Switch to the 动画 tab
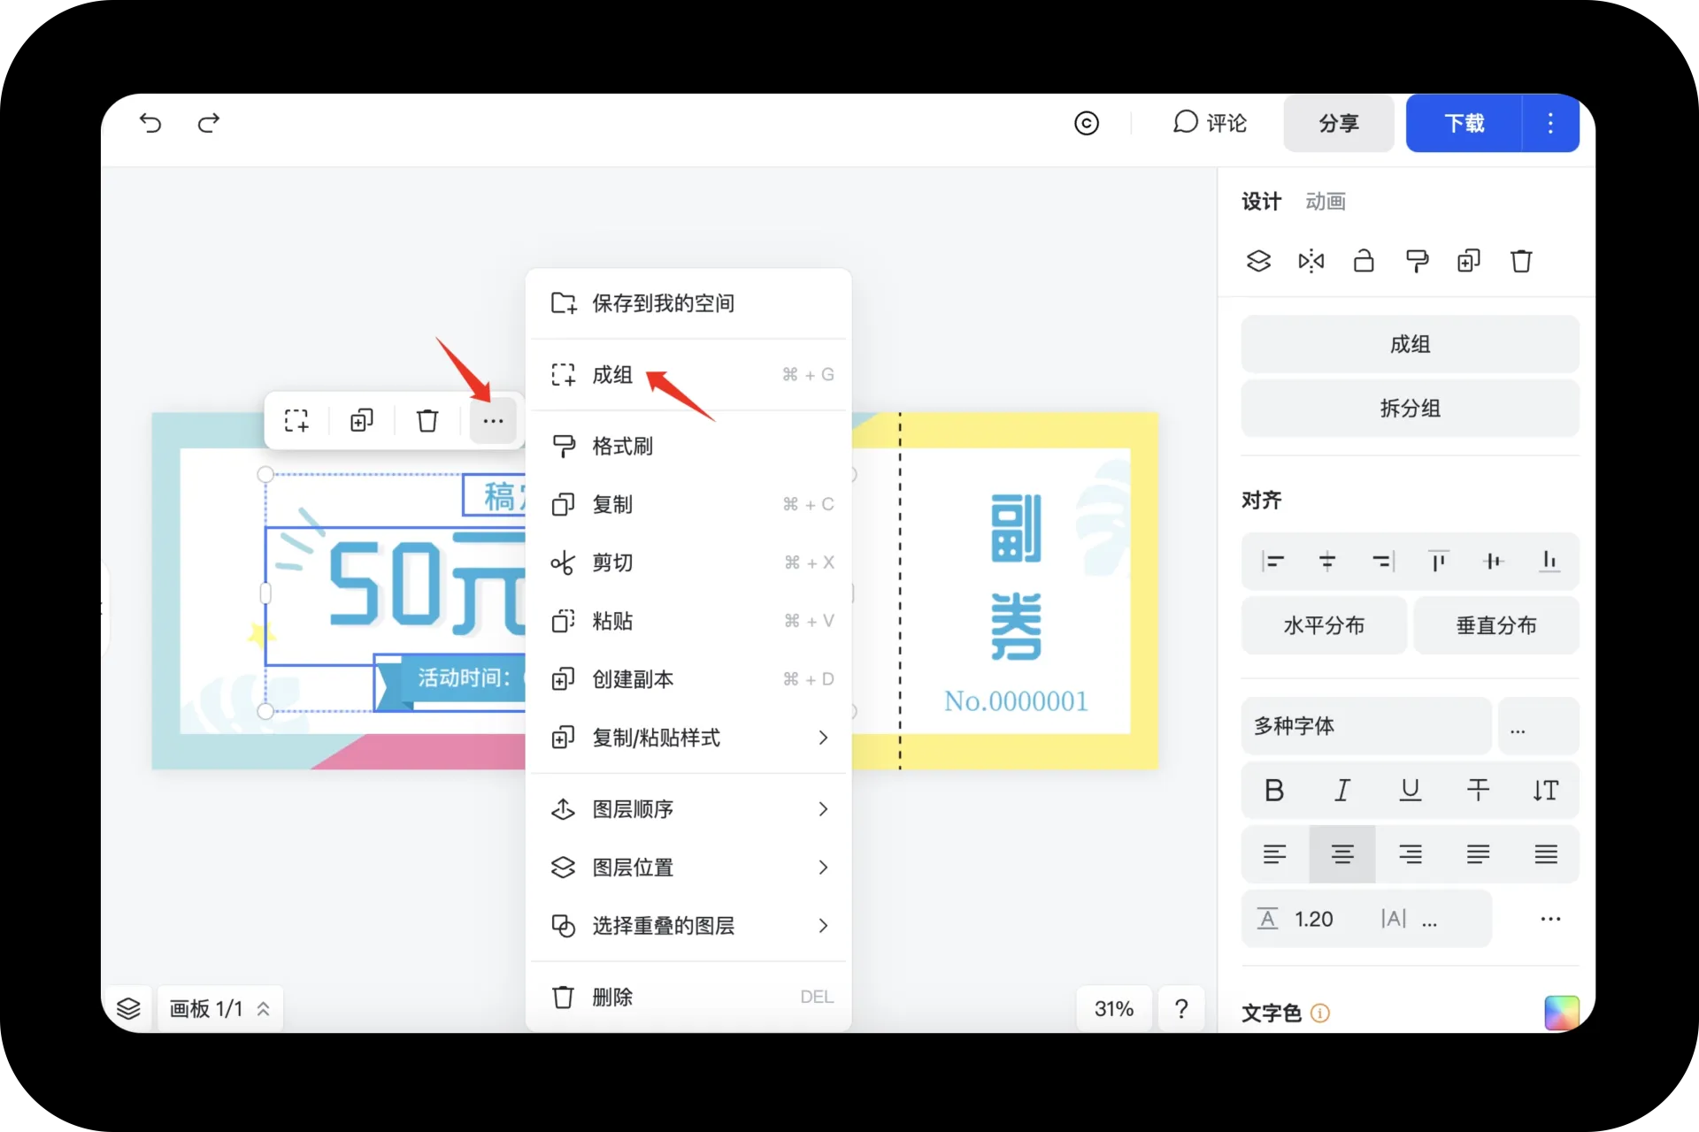The width and height of the screenshot is (1699, 1132). tap(1325, 202)
